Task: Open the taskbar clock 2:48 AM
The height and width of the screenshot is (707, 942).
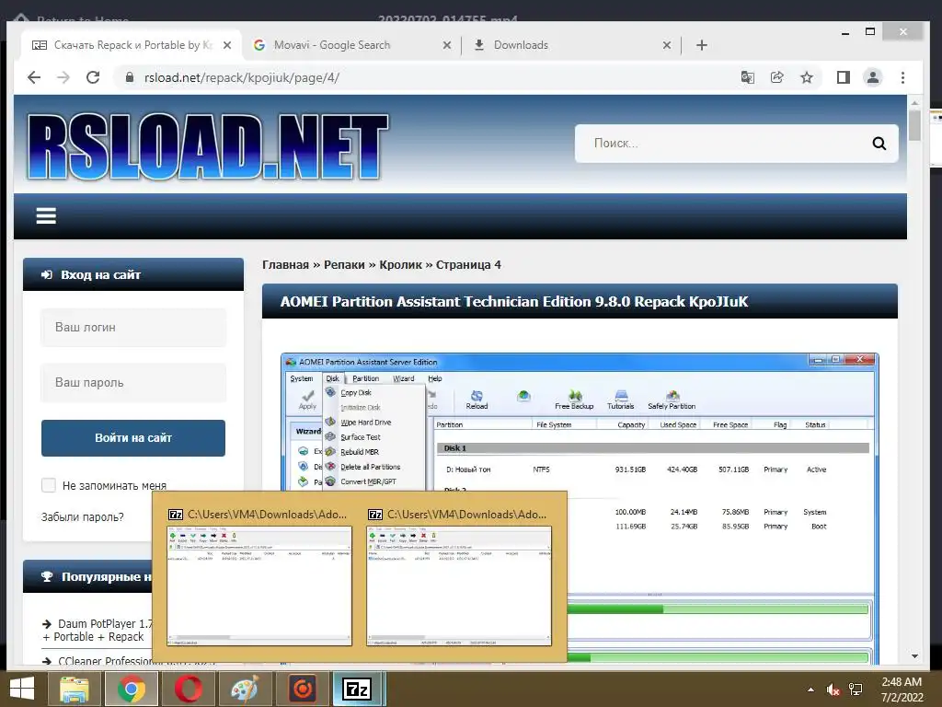Action: tap(902, 690)
